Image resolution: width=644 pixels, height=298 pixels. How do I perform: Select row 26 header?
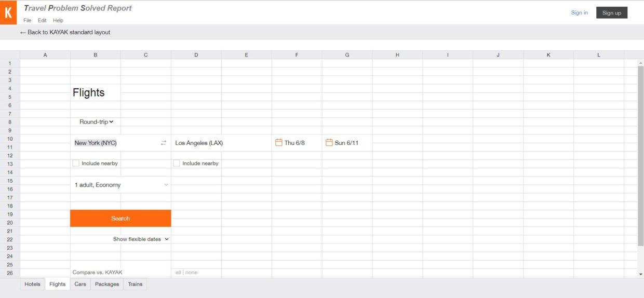[10, 273]
